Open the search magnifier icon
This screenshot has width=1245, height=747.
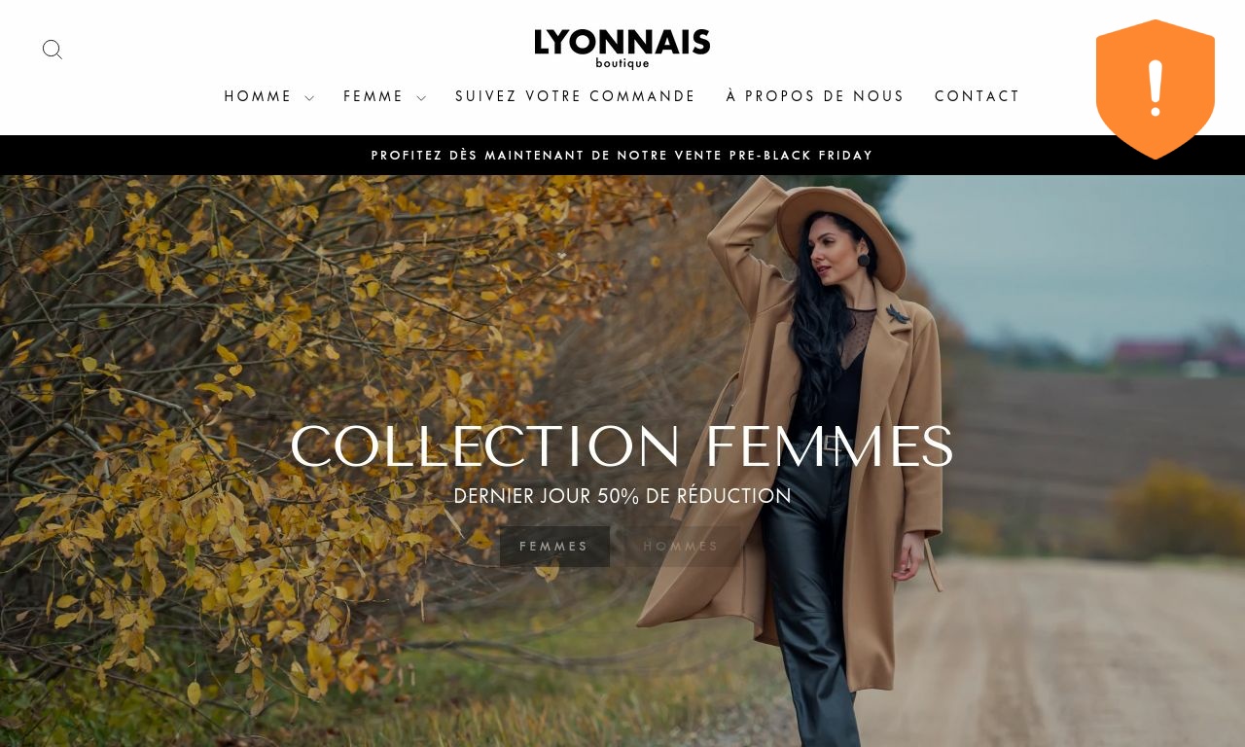click(x=53, y=50)
